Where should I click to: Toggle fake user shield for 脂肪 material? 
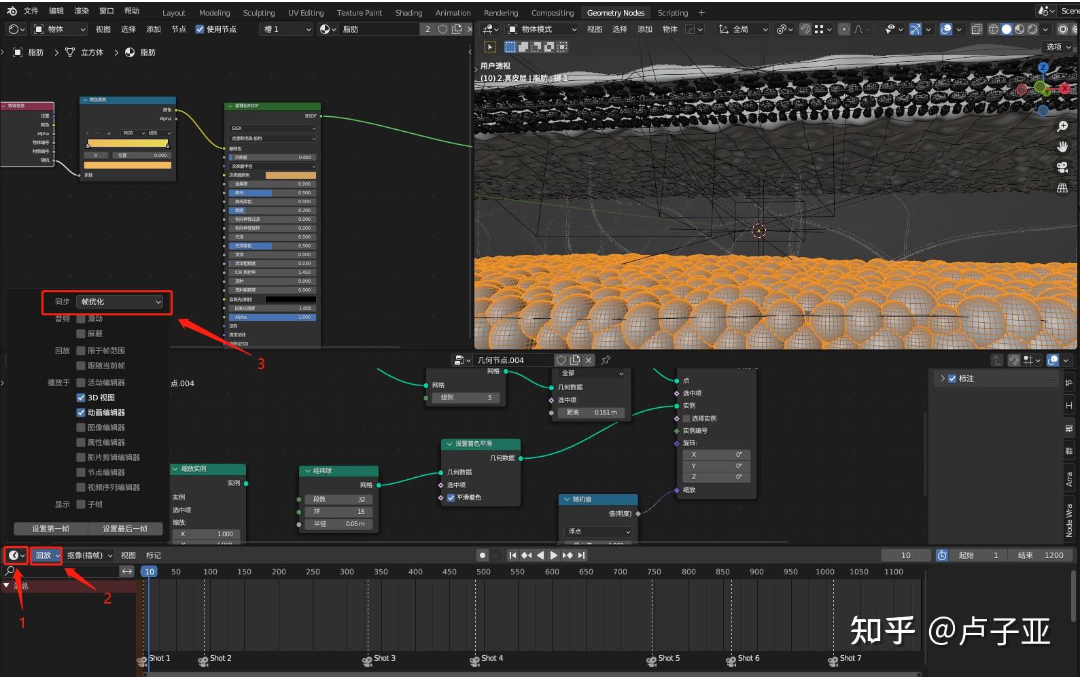pos(442,29)
